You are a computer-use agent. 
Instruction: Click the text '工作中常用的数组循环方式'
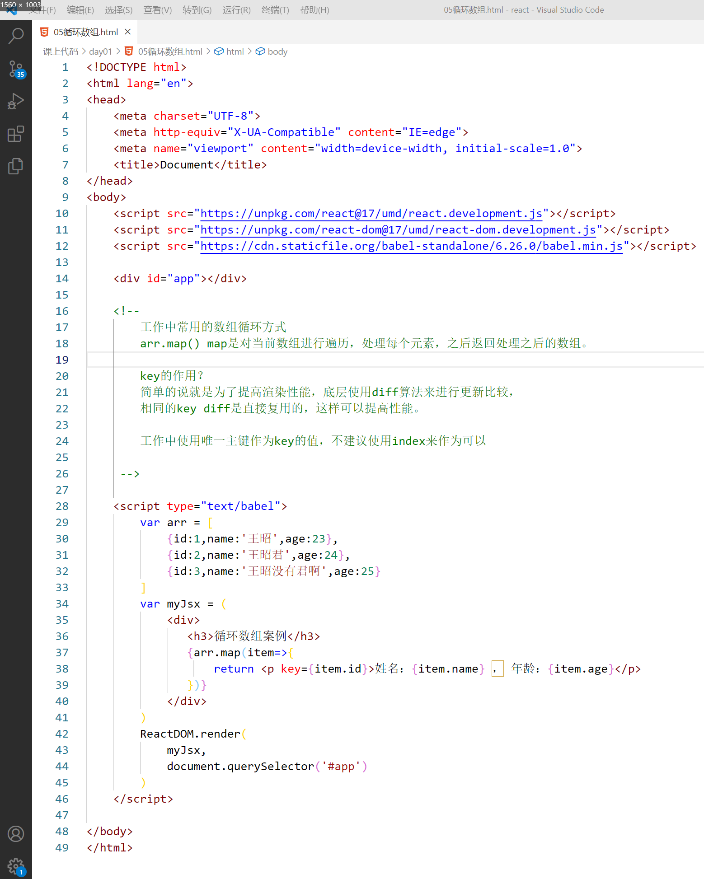[213, 327]
